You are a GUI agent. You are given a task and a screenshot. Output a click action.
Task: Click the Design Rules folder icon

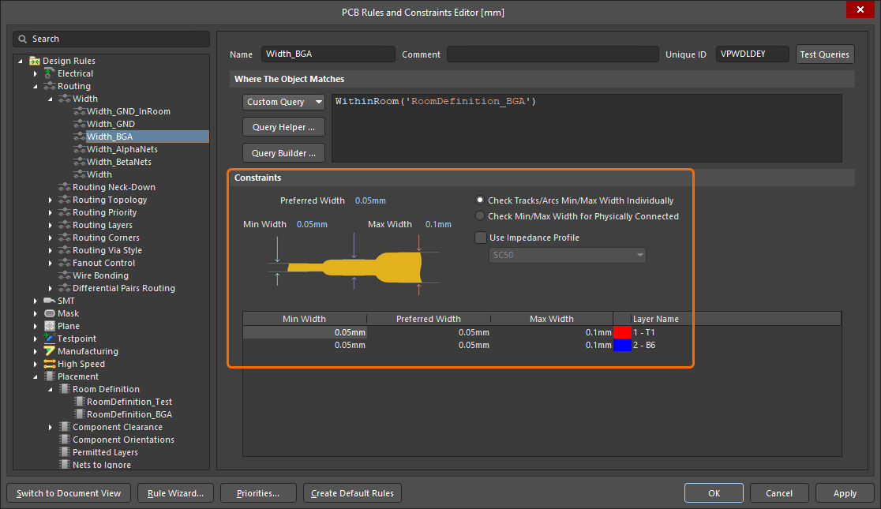(x=35, y=61)
